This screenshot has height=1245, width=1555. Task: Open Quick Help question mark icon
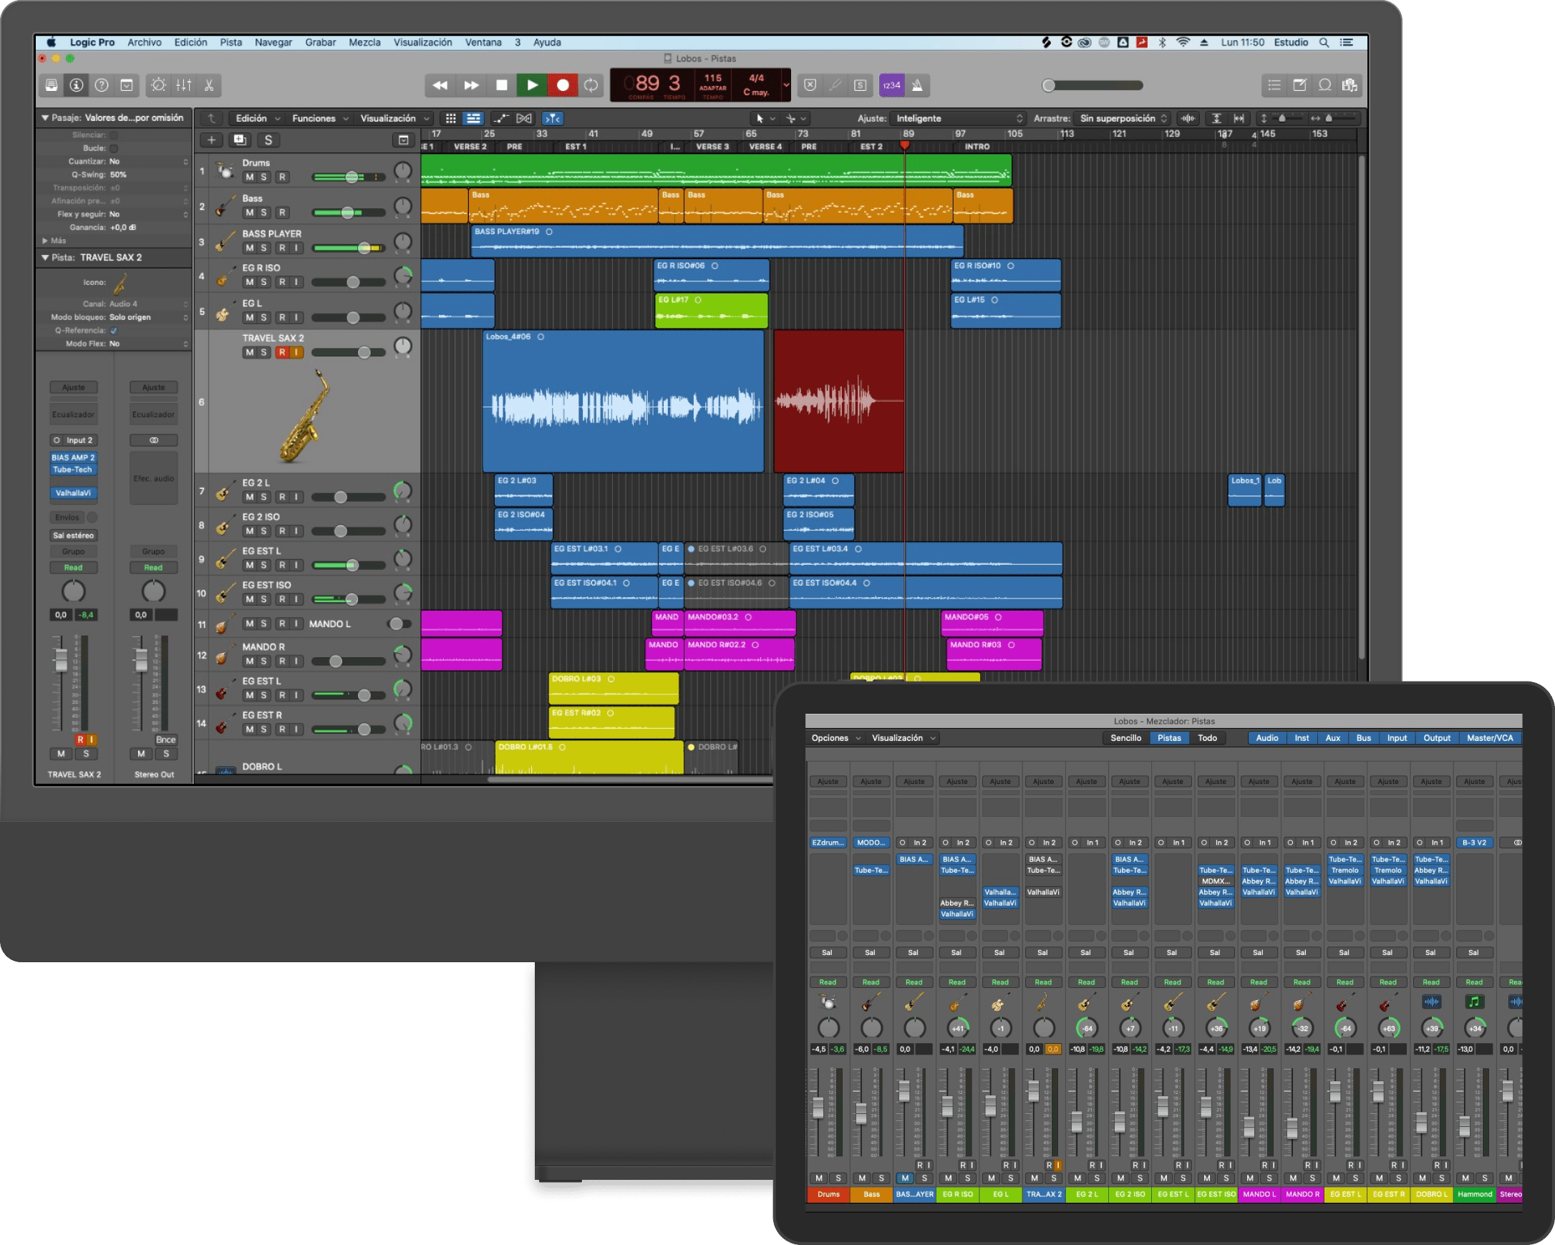(102, 85)
